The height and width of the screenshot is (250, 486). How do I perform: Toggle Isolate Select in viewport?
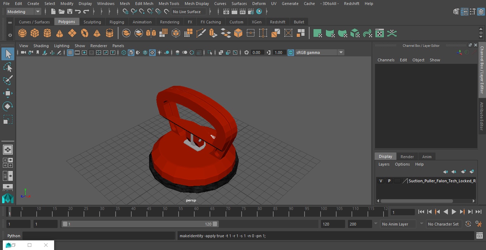(x=210, y=52)
